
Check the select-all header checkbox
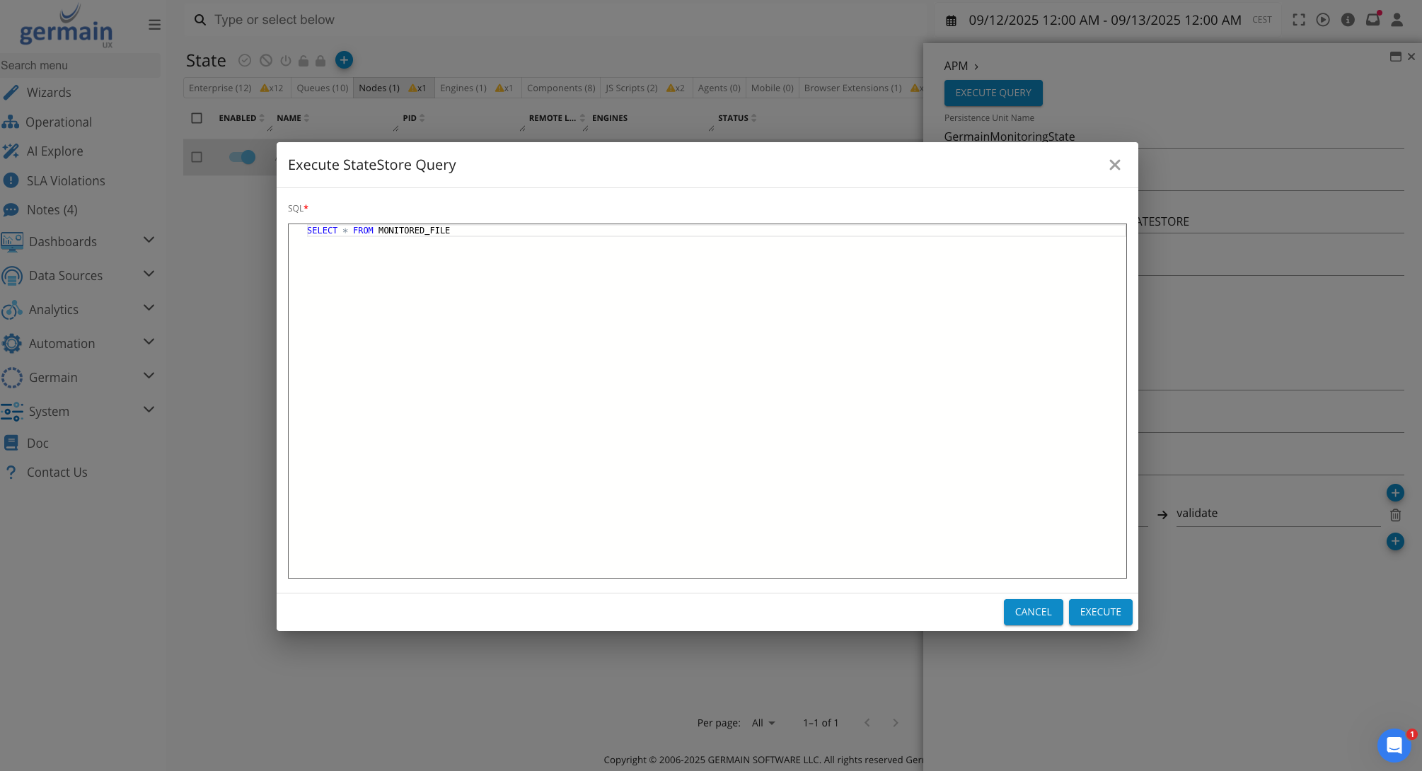pos(197,118)
